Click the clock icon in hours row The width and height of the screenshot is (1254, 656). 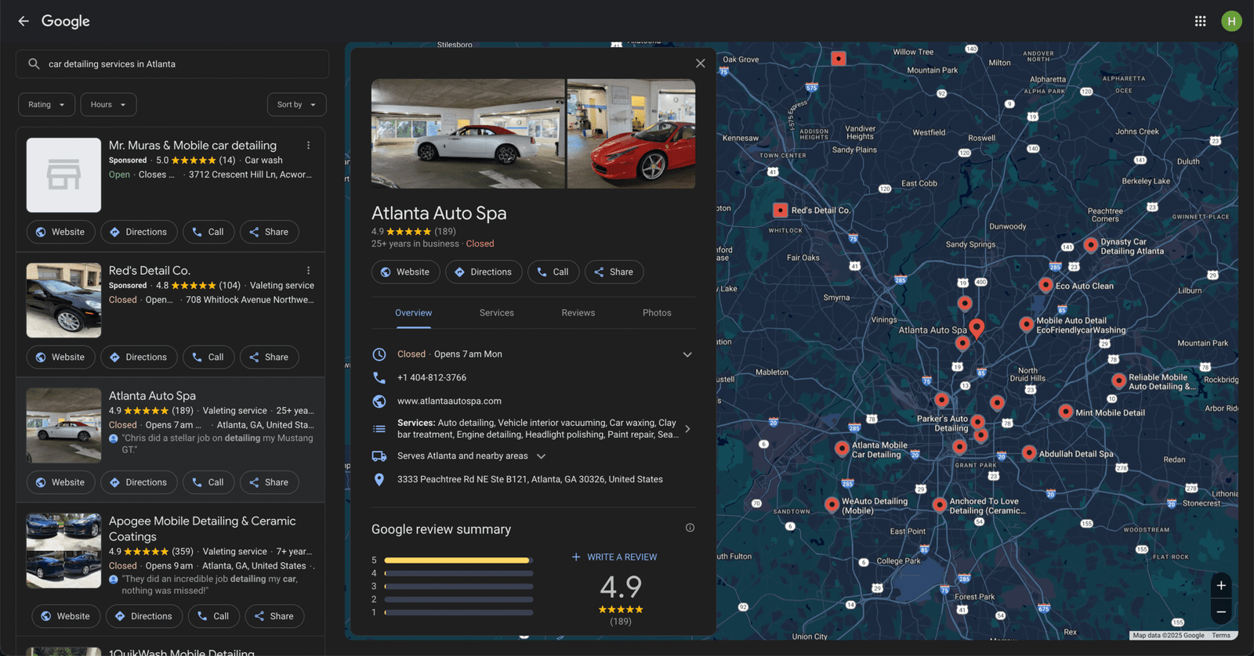pyautogui.click(x=379, y=354)
